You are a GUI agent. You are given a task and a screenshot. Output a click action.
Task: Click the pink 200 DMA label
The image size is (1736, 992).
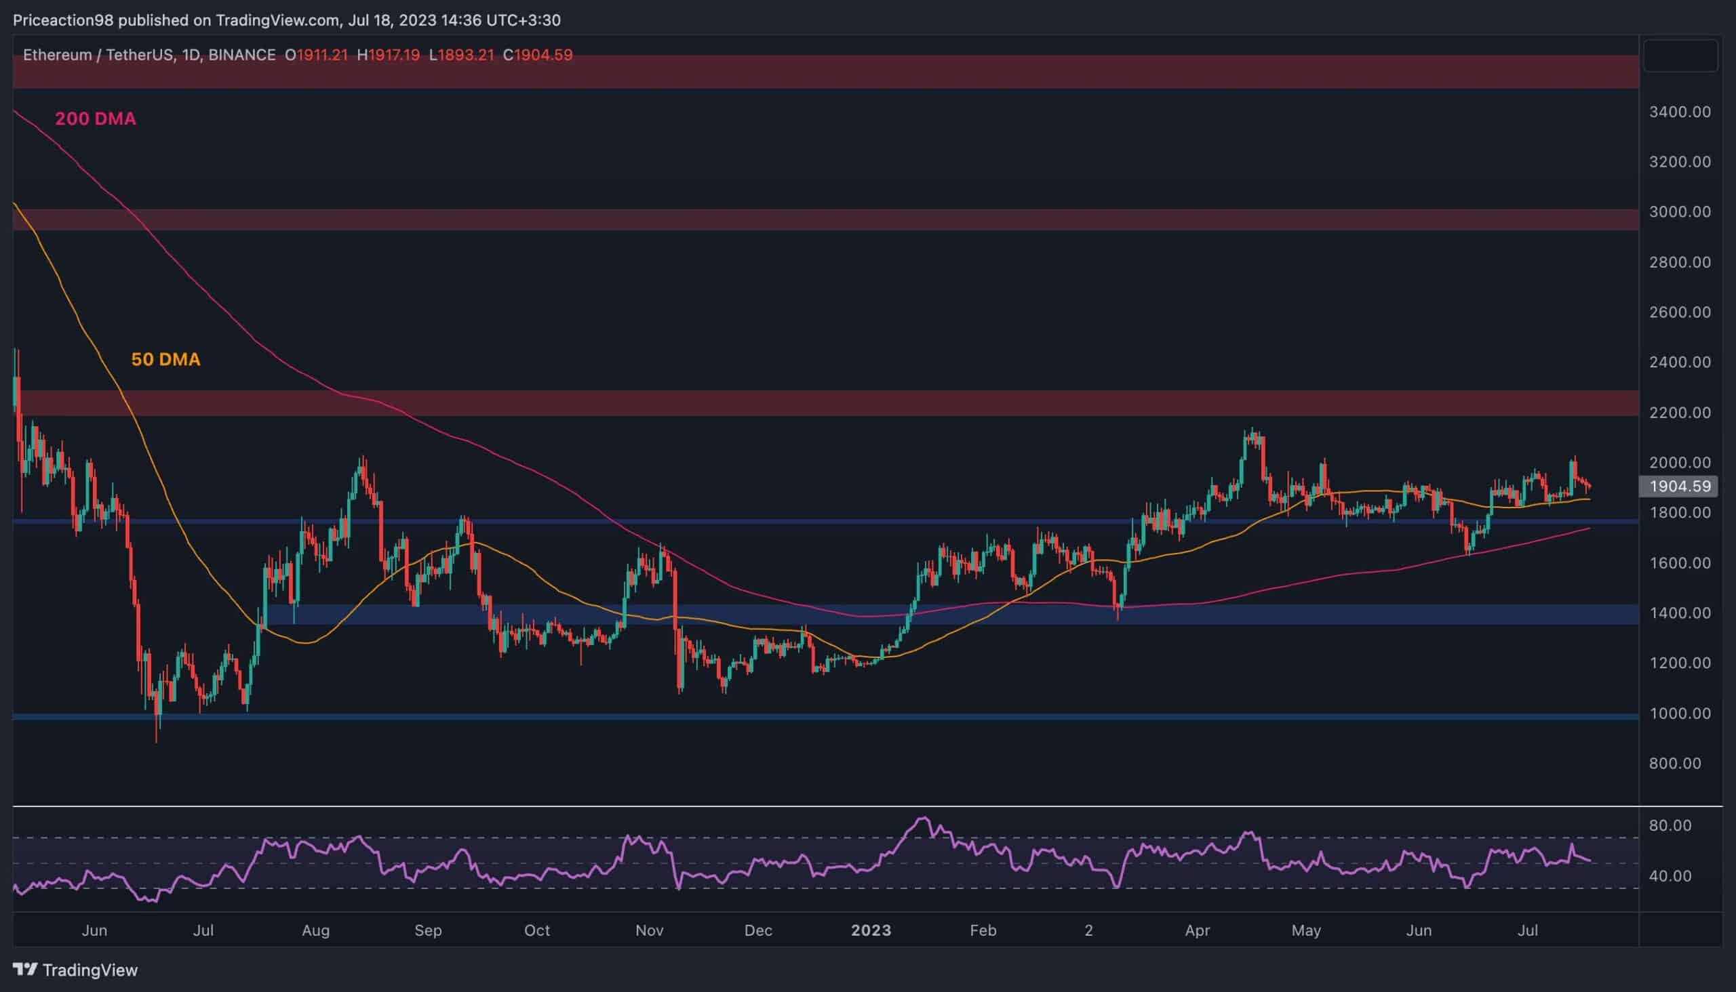pyautogui.click(x=96, y=119)
